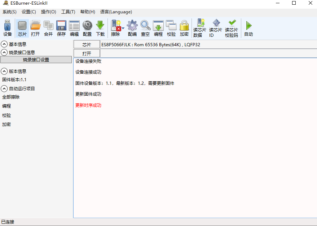
Task: Open the 帮助(H) menu
Action: coord(88,12)
